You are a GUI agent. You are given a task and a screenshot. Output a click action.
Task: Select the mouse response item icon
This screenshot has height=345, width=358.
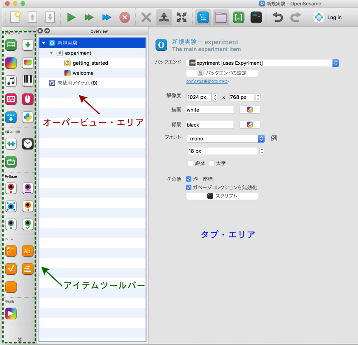28,99
